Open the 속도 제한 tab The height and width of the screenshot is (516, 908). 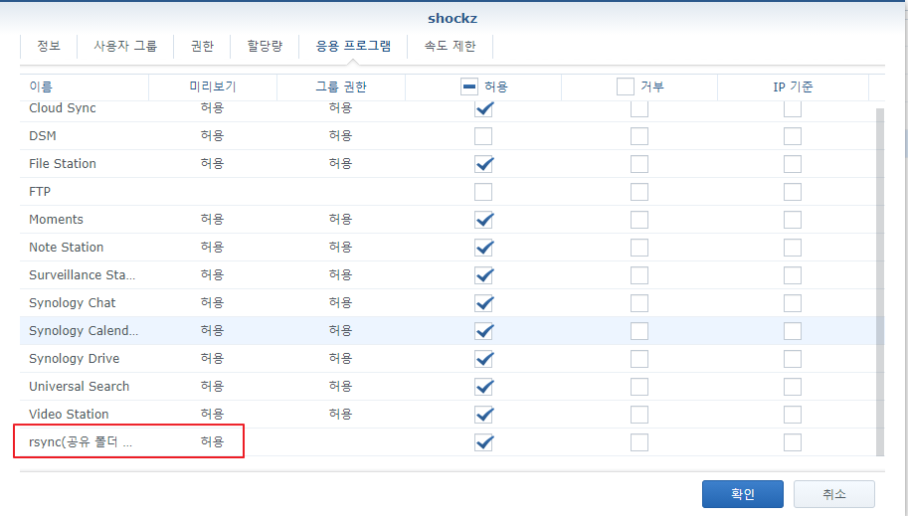point(450,46)
